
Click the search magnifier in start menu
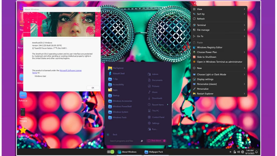click(142, 141)
